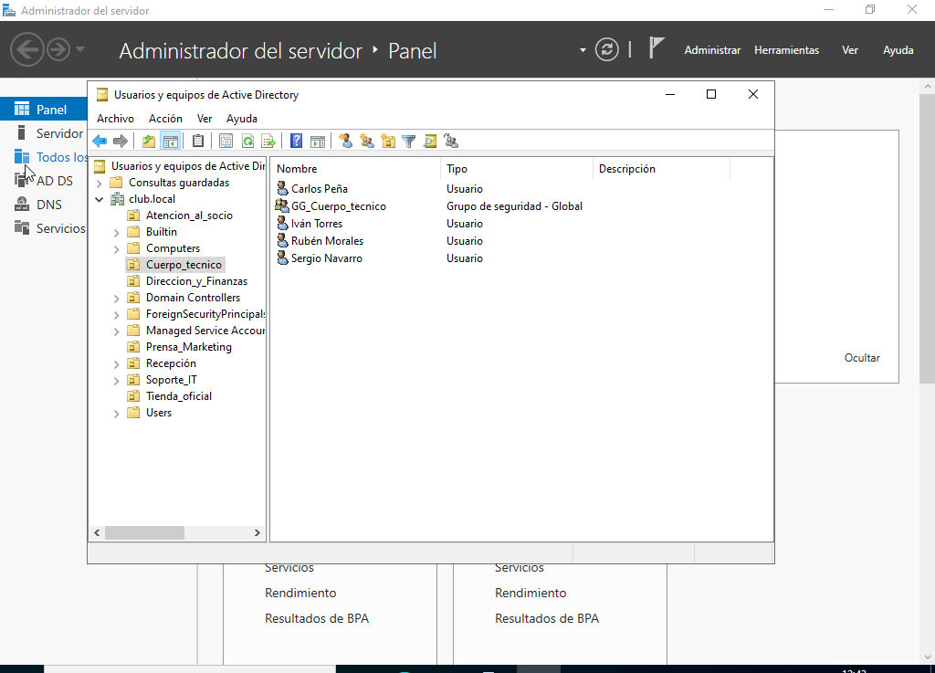Image resolution: width=935 pixels, height=673 pixels.
Task: Refresh the list with the green refresh icon
Action: tap(247, 142)
